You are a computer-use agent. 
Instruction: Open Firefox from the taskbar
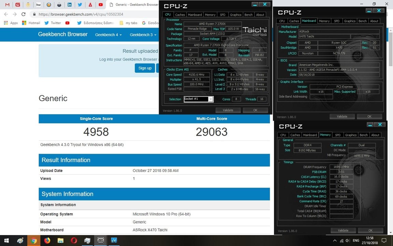coord(47,241)
